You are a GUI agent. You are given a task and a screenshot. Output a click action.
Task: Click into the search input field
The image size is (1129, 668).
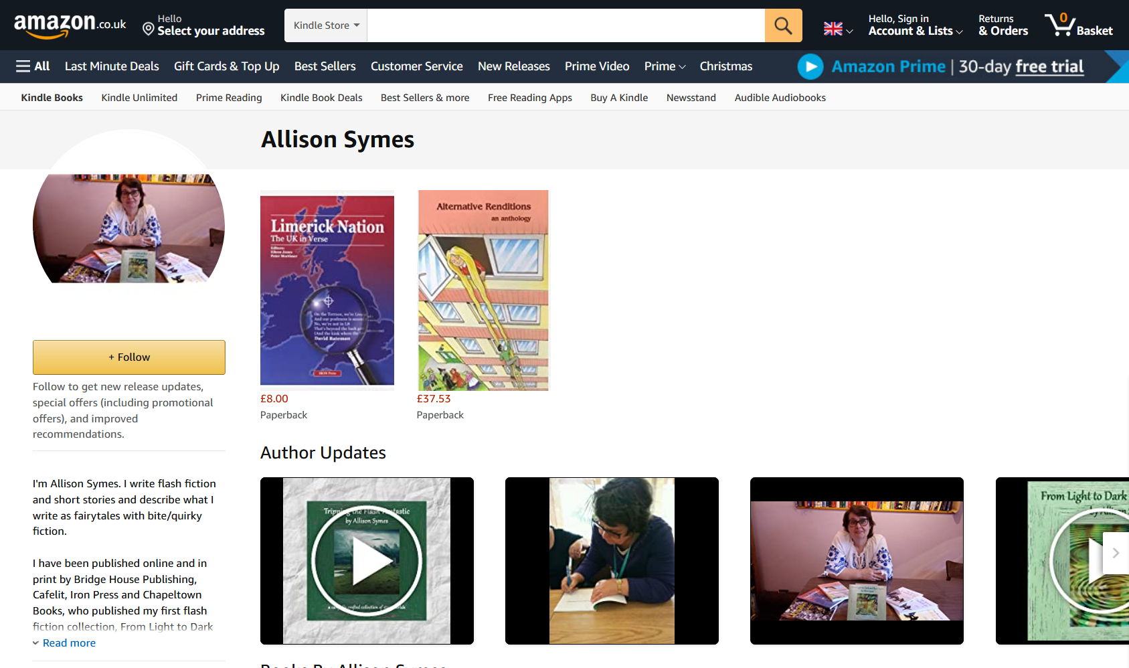(566, 25)
